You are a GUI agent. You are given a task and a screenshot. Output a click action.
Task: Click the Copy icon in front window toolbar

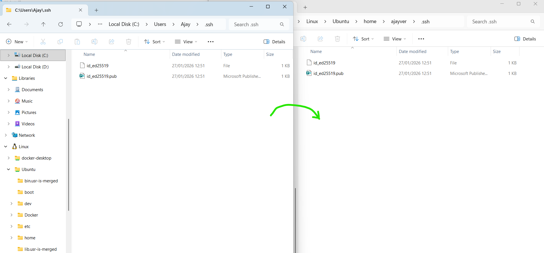click(60, 42)
